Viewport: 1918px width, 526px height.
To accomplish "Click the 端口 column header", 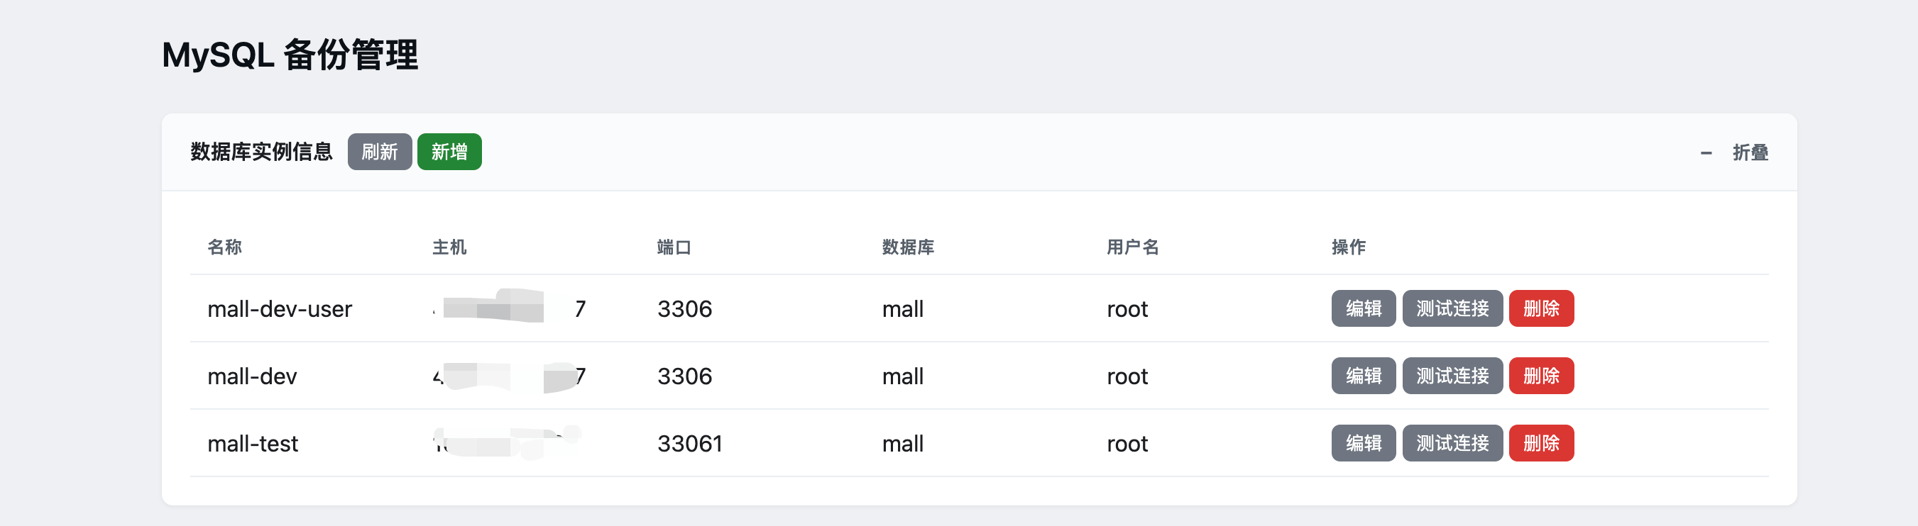I will click(674, 247).
